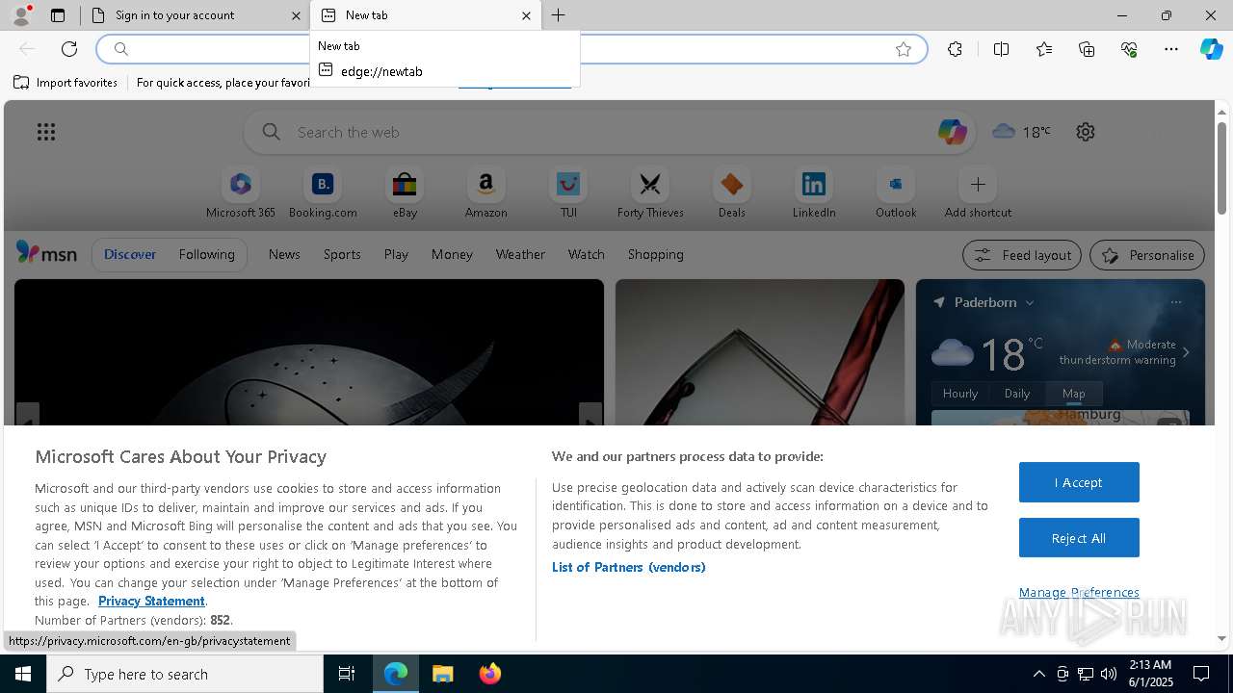Open Collections icon
Viewport: 1233px width, 693px height.
tap(1087, 49)
